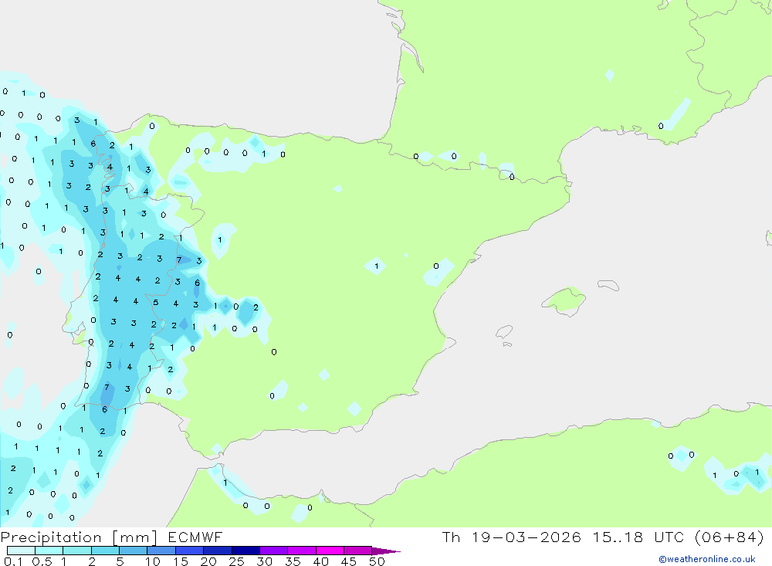
Task: Click legend label "10"
Action: (153, 561)
